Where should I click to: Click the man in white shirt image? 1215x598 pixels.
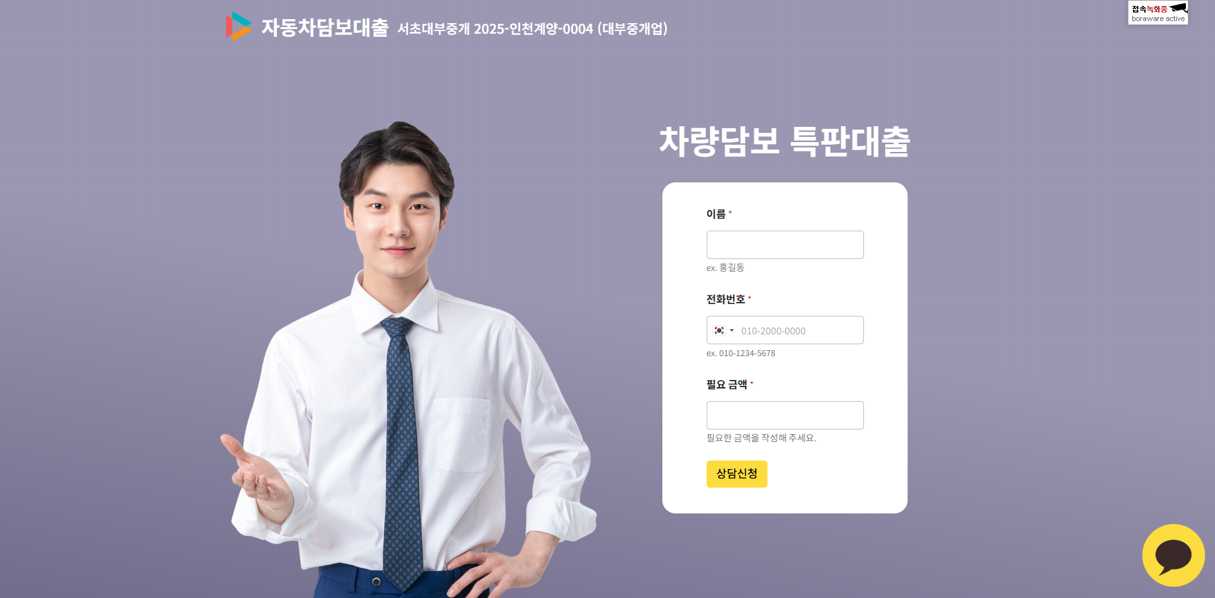tap(409, 360)
